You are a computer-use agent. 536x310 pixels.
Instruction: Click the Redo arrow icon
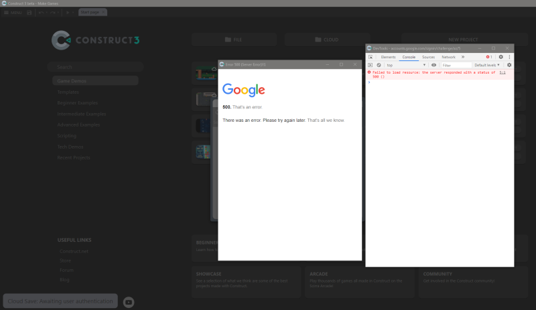pos(53,12)
